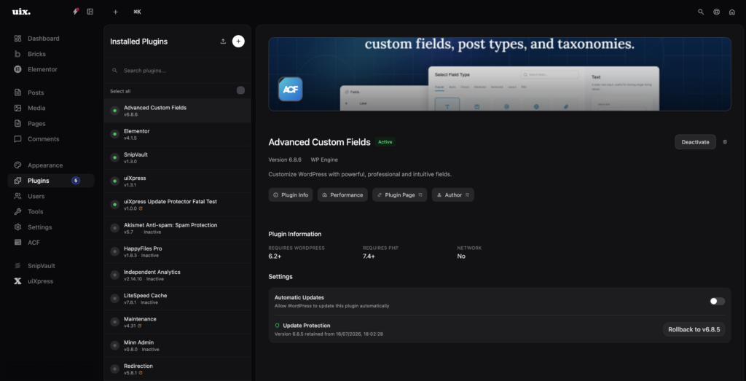Select Maintenance in the plugin list
The width and height of the screenshot is (746, 381).
point(177,322)
